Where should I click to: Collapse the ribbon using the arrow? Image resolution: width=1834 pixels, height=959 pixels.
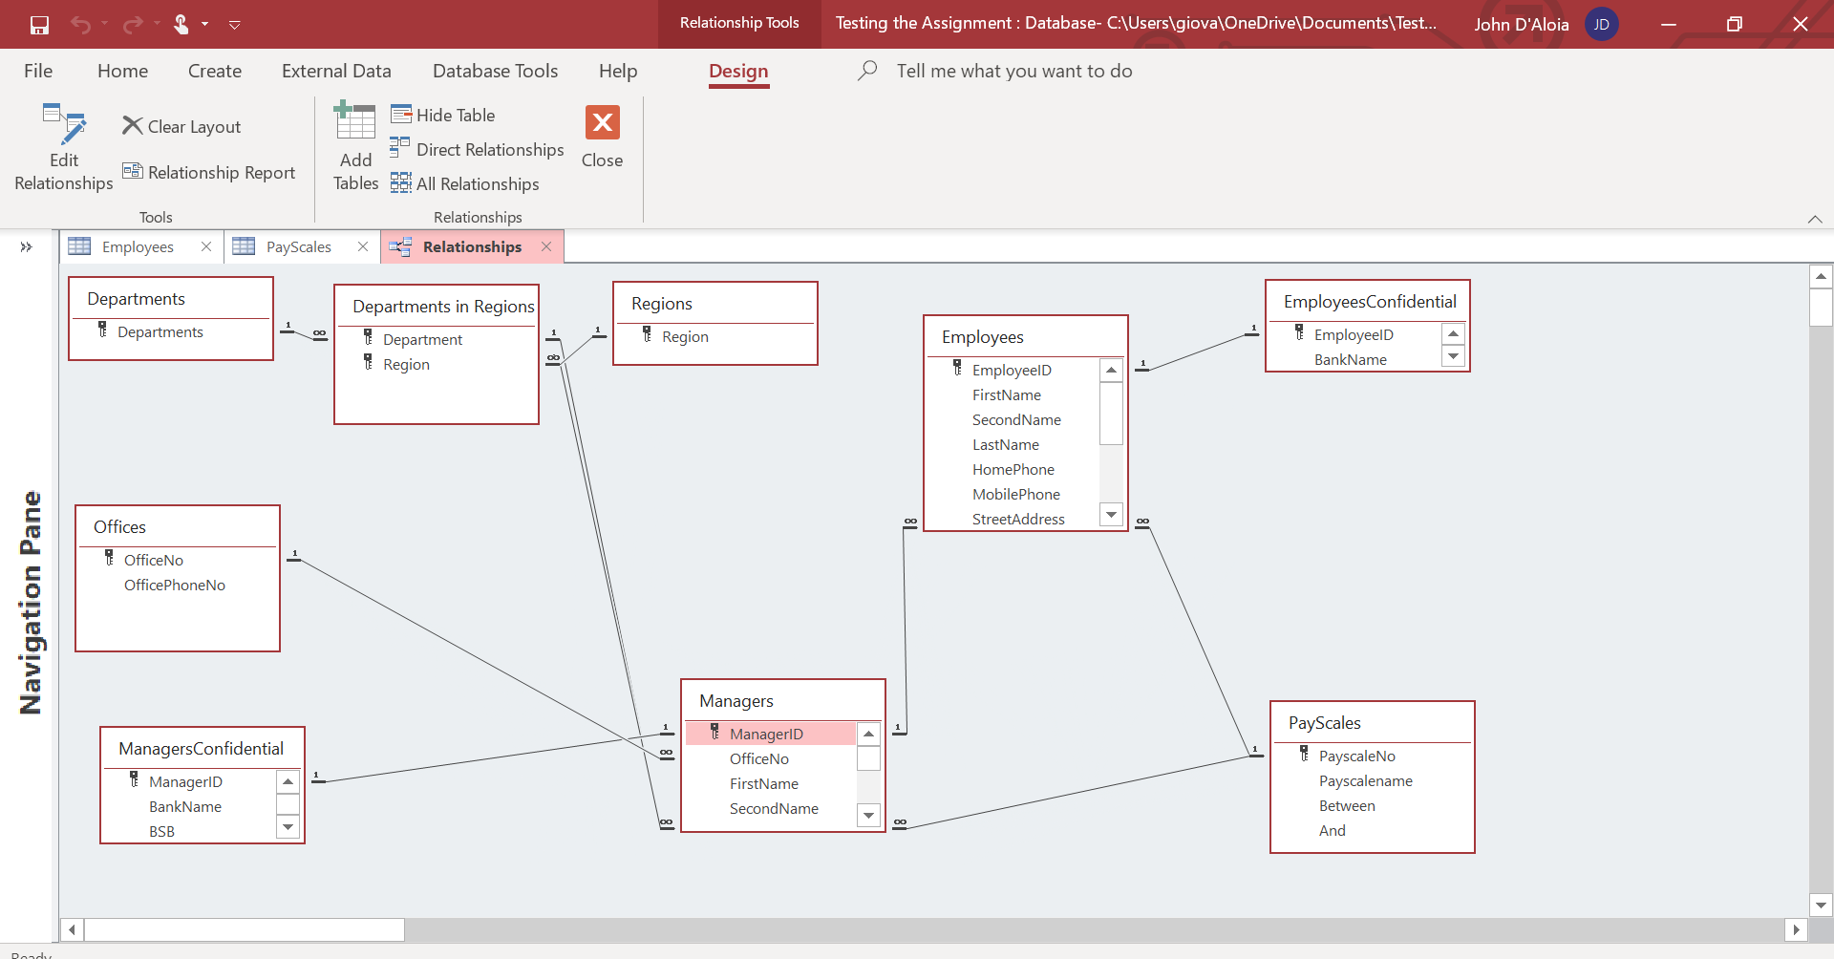pos(1815,219)
